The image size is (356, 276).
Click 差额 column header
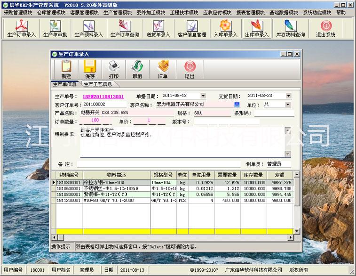pyautogui.click(x=279, y=175)
